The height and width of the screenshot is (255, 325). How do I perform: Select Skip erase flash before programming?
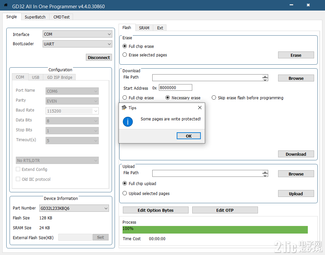tap(214, 98)
